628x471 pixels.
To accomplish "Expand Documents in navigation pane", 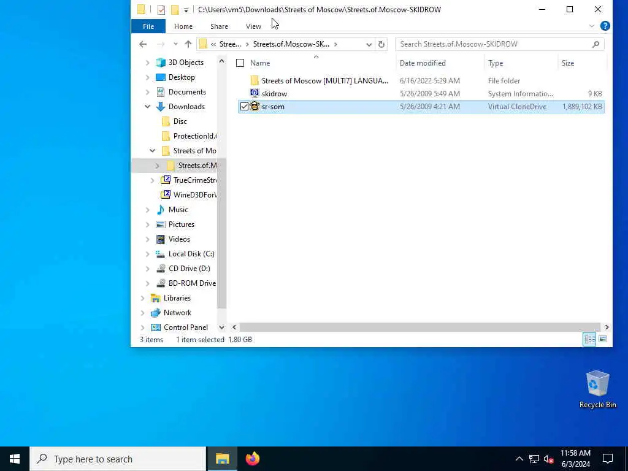I will (x=147, y=92).
